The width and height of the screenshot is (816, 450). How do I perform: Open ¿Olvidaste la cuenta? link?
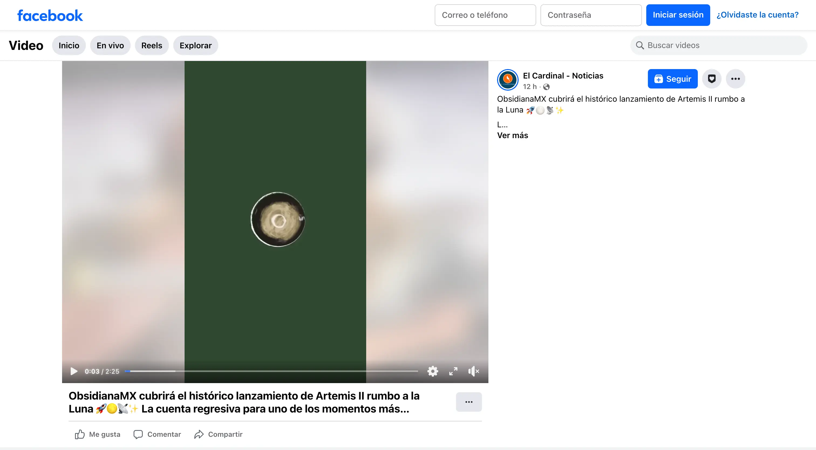click(757, 15)
